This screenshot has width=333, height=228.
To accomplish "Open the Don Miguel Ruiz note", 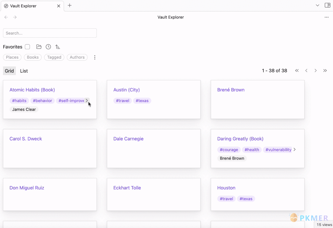I will [27, 188].
